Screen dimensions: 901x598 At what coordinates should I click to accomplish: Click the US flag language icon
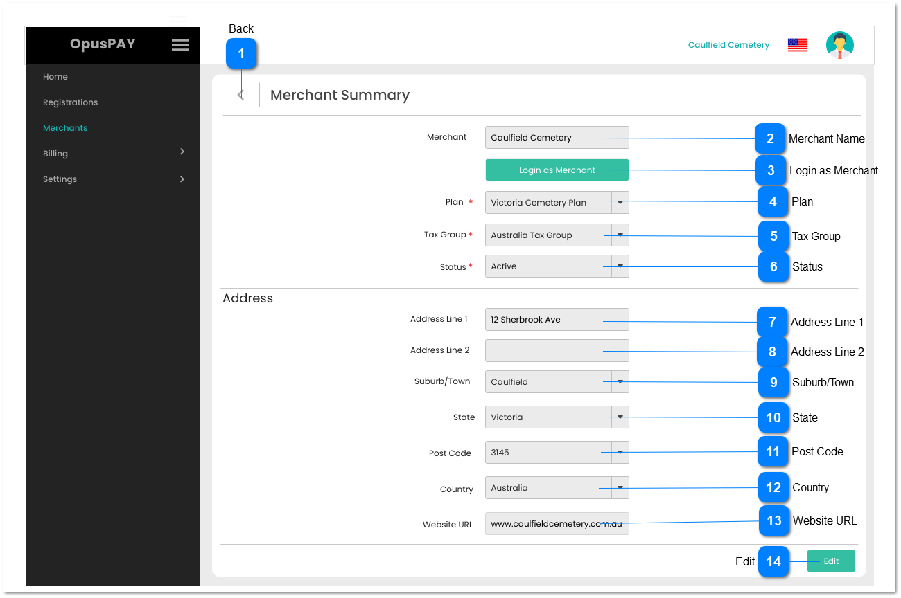click(x=797, y=44)
